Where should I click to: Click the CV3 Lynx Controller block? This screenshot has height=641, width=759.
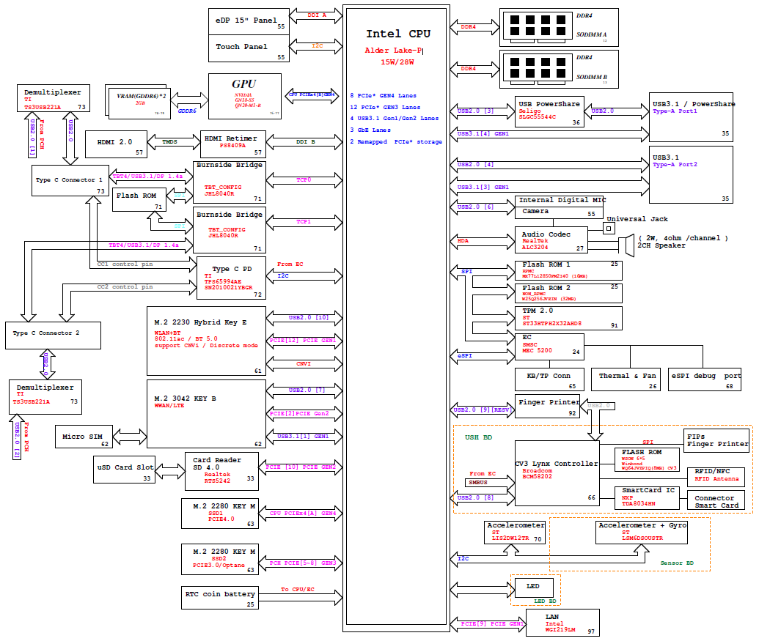pos(557,473)
